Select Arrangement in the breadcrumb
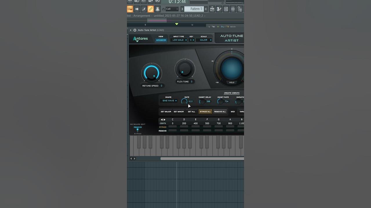 [142, 16]
